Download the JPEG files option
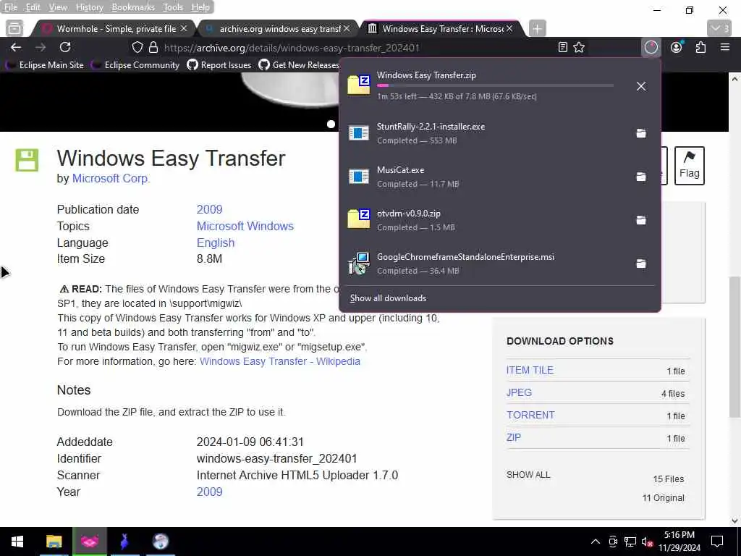This screenshot has width=741, height=556. [x=519, y=392]
